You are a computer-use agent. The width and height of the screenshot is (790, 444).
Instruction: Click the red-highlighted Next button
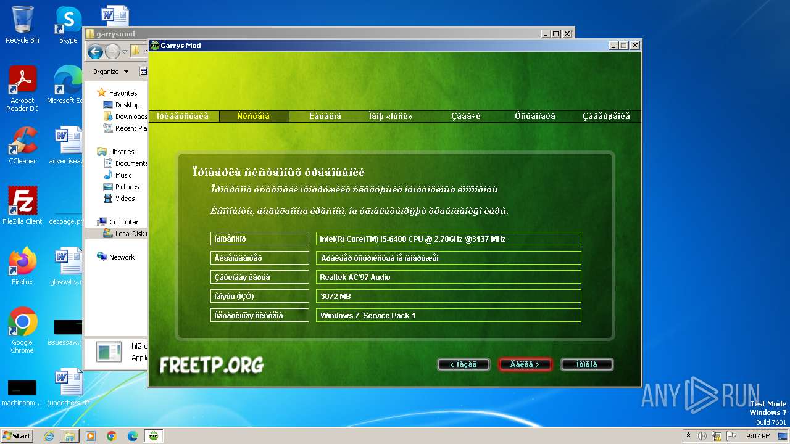point(525,364)
